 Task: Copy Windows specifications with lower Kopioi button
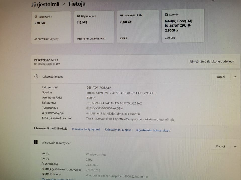click(221, 146)
